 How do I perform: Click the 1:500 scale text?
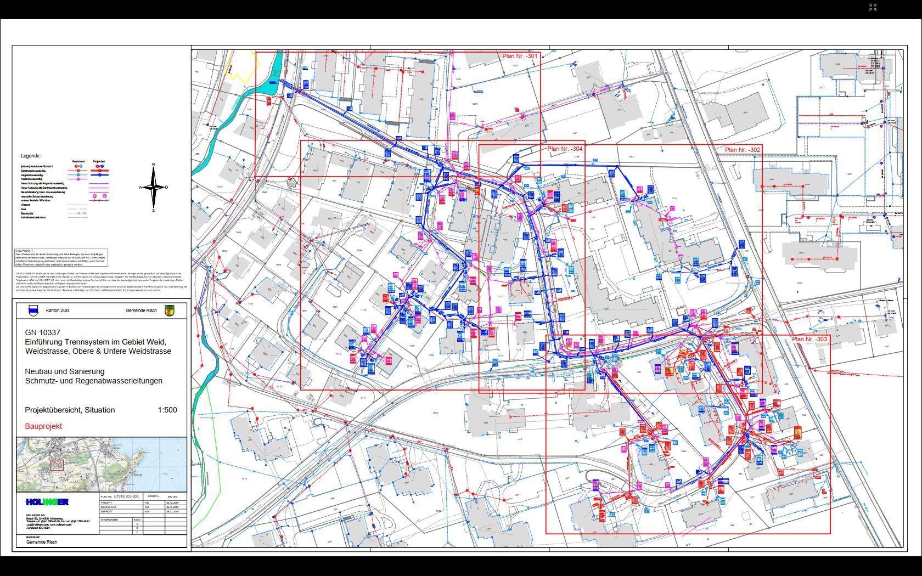click(x=167, y=410)
